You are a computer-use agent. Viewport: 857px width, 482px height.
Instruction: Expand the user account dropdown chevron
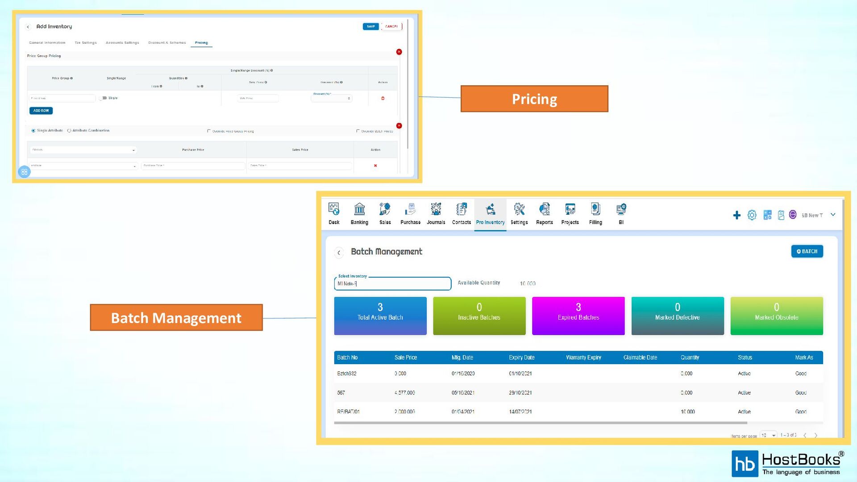[x=833, y=215]
